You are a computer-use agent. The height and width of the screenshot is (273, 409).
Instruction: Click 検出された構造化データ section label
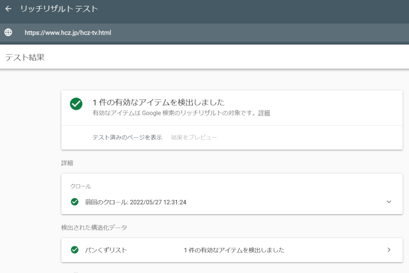click(x=94, y=227)
